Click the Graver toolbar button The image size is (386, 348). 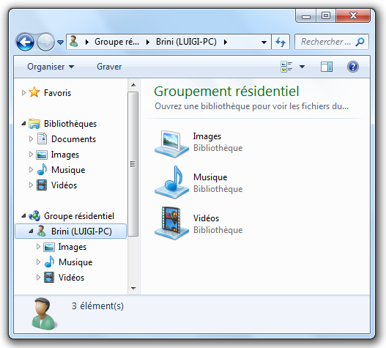coord(109,67)
